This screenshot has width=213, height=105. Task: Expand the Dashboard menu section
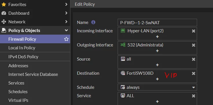[x=35, y=13]
